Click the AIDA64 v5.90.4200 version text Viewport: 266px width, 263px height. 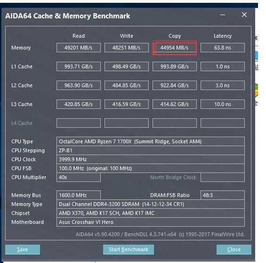(160, 234)
